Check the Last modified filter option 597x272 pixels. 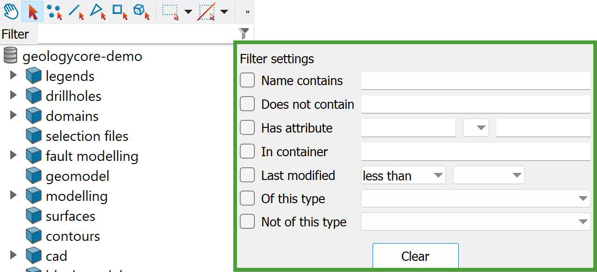pyautogui.click(x=247, y=175)
